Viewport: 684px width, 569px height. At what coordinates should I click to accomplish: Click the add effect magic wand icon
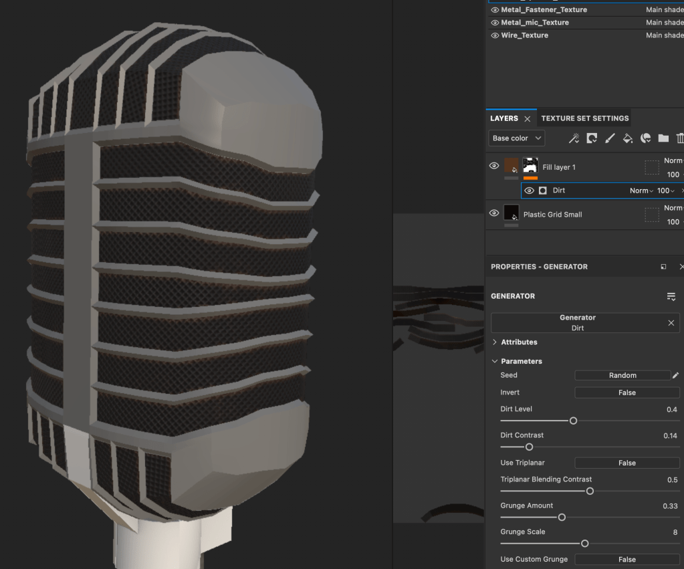tap(574, 138)
